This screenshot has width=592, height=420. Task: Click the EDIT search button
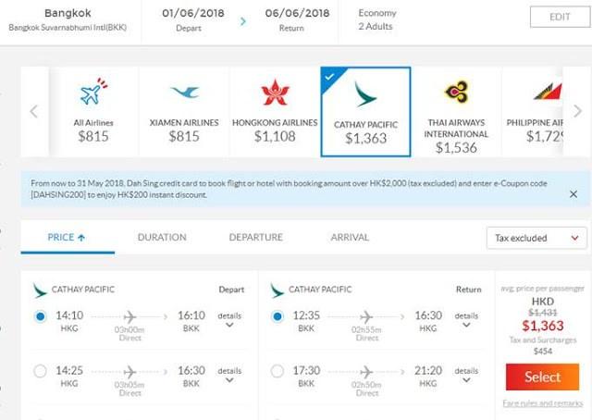point(560,17)
